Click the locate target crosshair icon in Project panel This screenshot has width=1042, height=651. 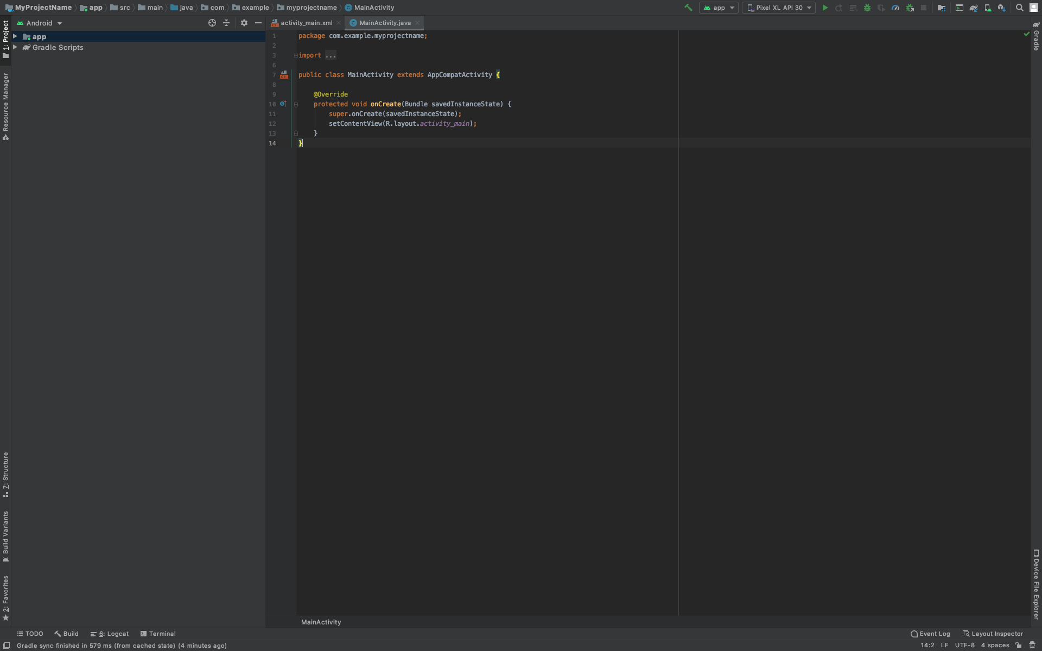(x=212, y=23)
